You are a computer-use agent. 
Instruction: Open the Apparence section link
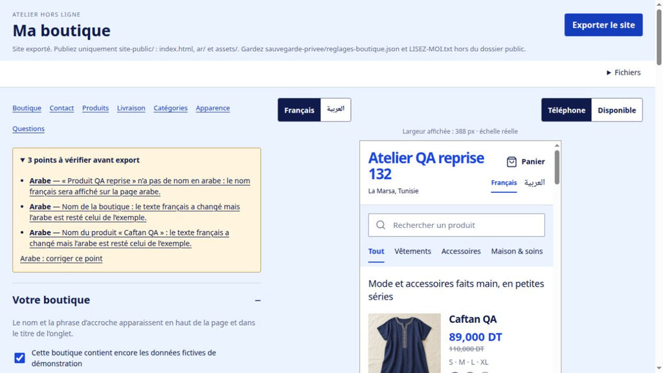(x=212, y=108)
